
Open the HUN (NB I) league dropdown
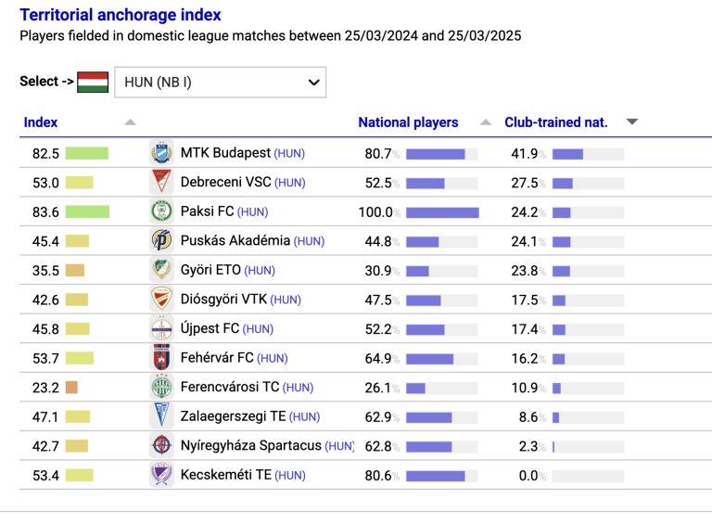coord(221,83)
